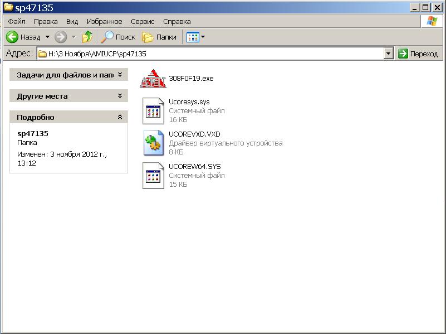Open the address bar dropdown list

click(x=389, y=54)
